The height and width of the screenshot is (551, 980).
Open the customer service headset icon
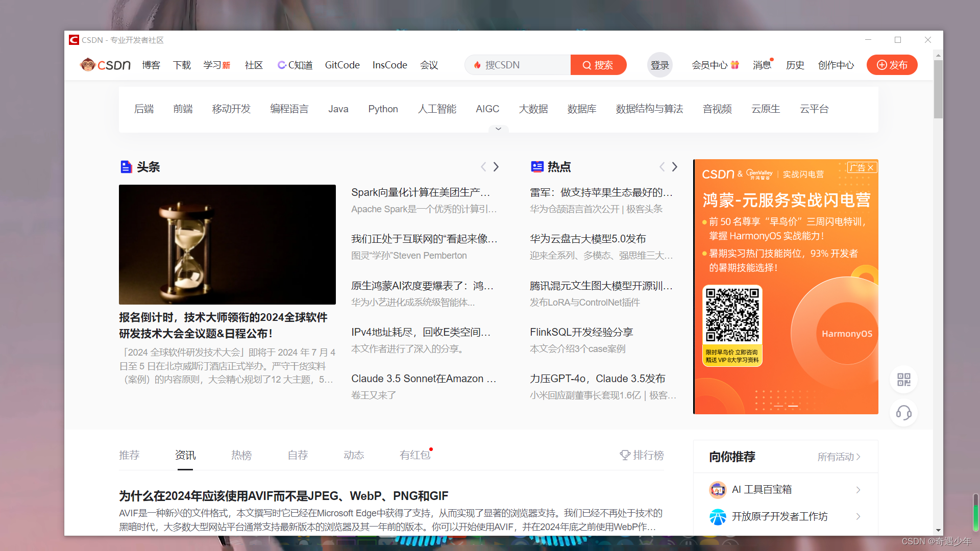(903, 413)
